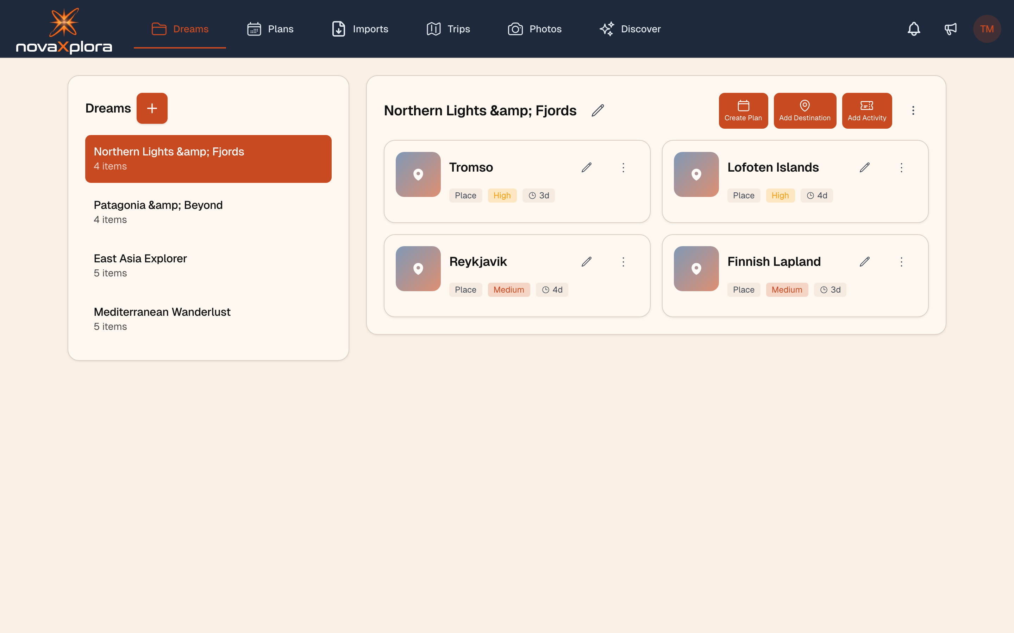Edit the Northern Lights dream title
1014x633 pixels.
[x=597, y=110]
